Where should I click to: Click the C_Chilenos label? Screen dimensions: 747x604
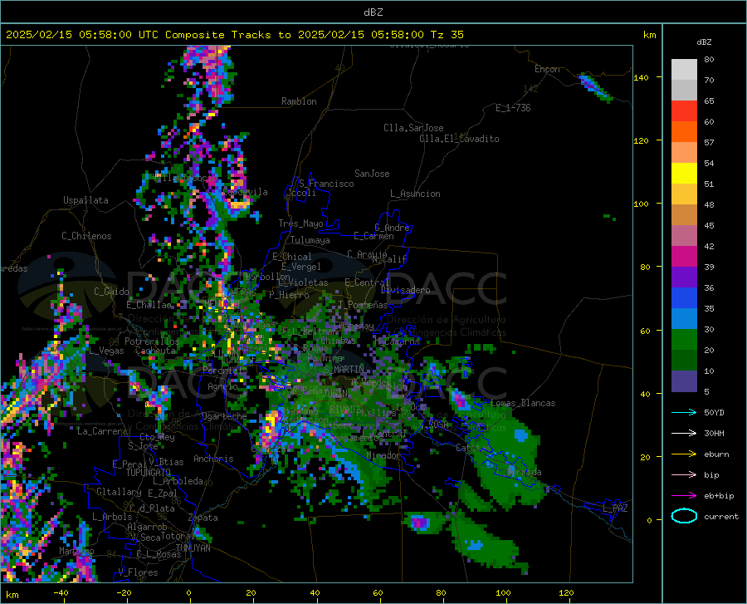[86, 236]
